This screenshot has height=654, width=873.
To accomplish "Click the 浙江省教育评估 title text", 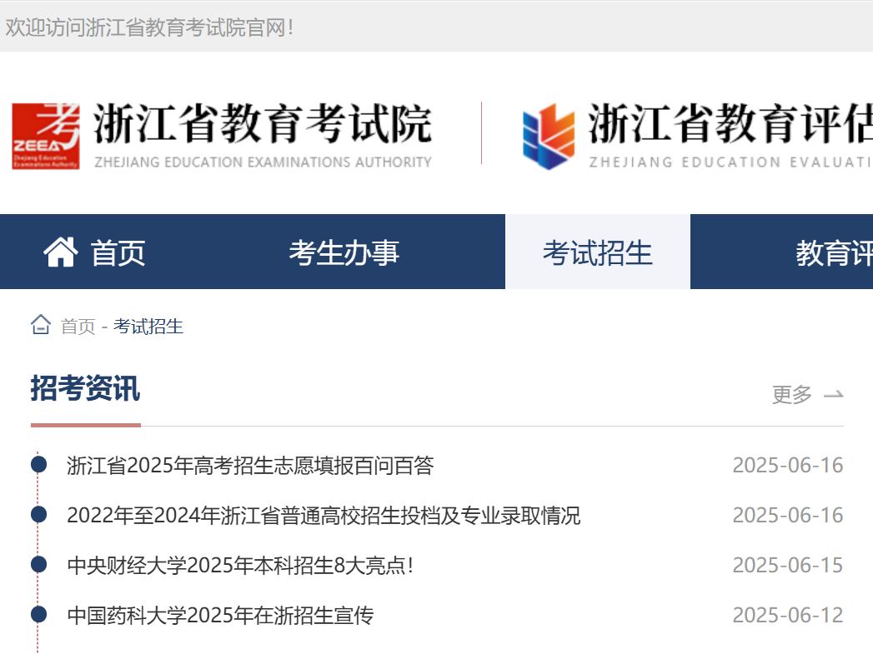I will tap(730, 123).
